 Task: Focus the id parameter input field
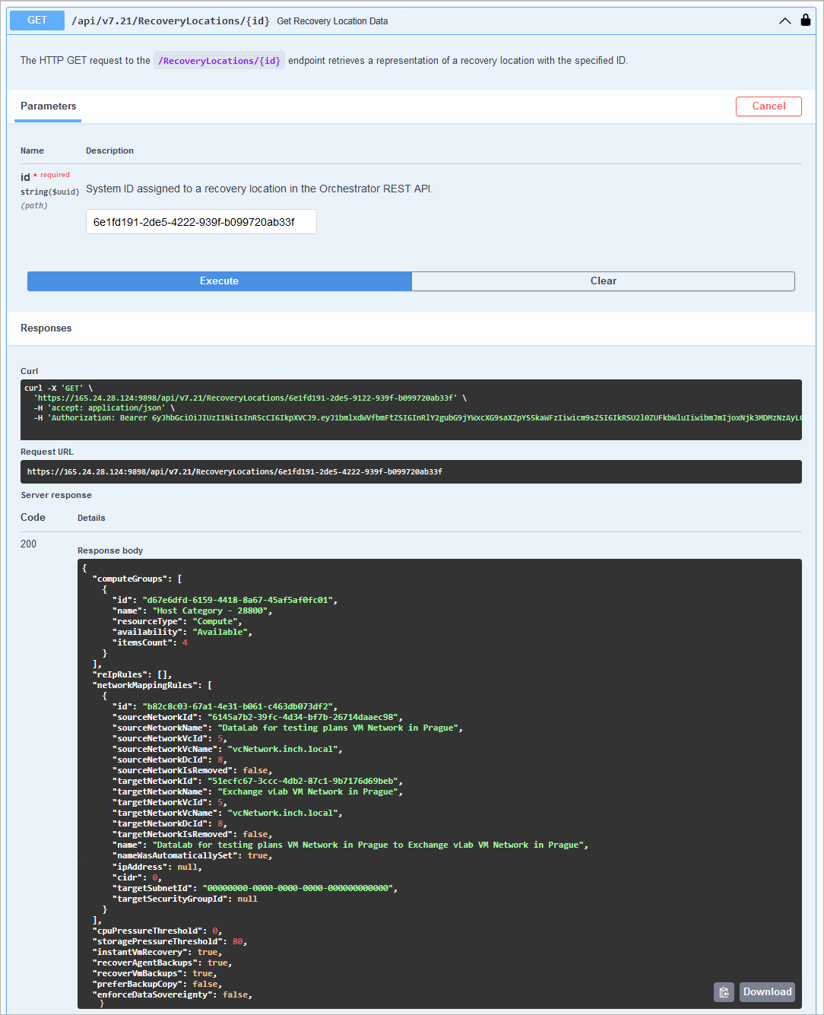click(201, 222)
